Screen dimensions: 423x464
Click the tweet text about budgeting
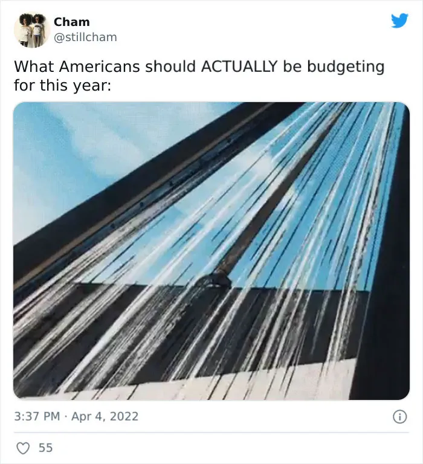(x=199, y=76)
